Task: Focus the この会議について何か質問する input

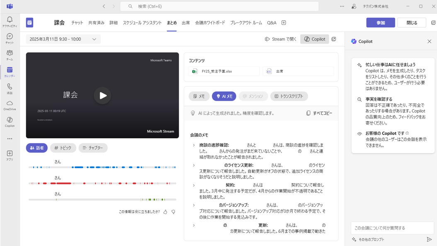Action: click(x=392, y=228)
